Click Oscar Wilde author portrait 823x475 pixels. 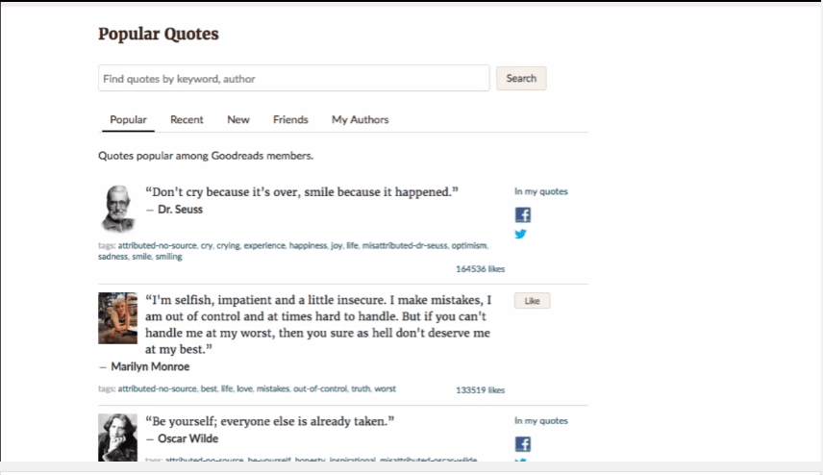click(x=117, y=437)
